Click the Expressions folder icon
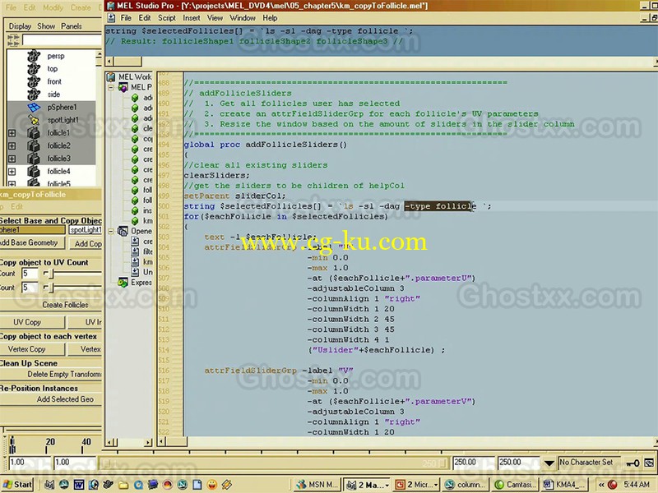 pyautogui.click(x=123, y=283)
